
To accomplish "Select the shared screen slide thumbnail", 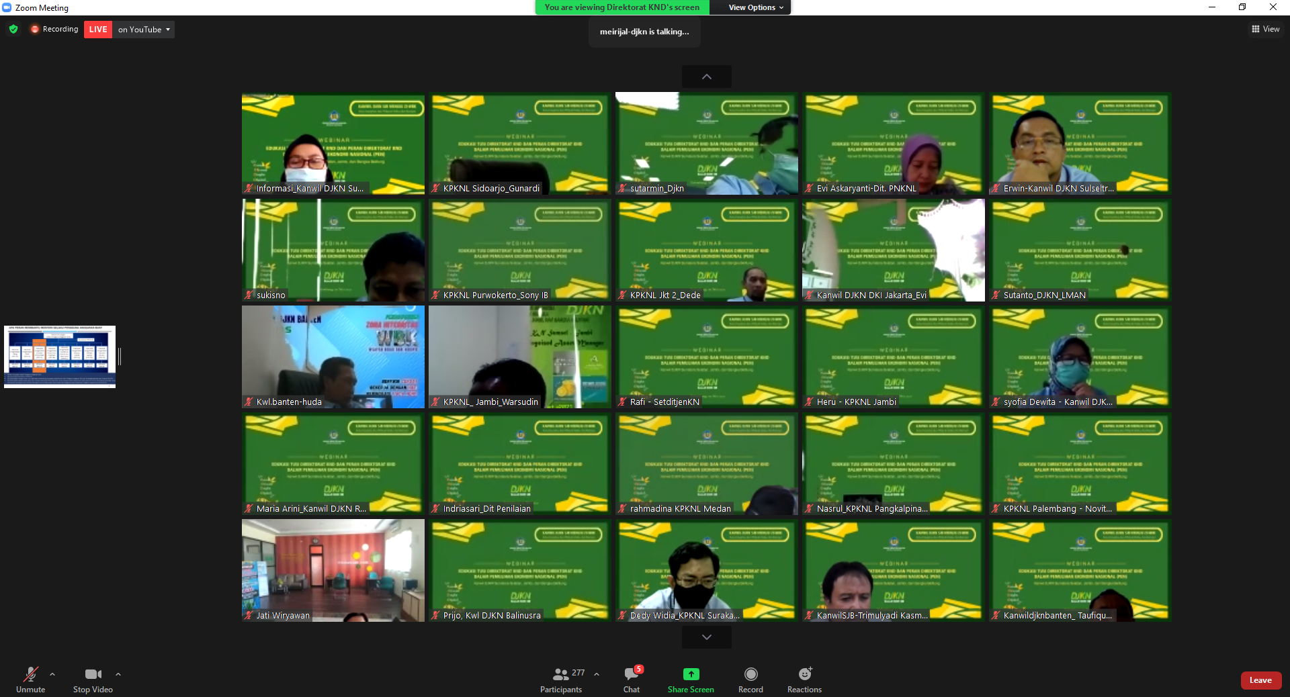I will [60, 357].
